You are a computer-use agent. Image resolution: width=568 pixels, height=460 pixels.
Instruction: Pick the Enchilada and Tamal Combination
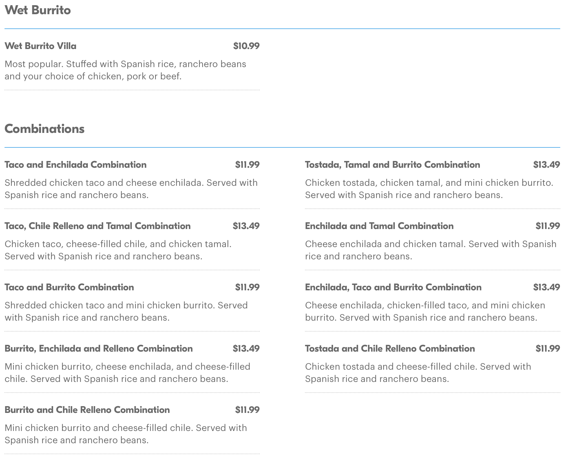379,226
